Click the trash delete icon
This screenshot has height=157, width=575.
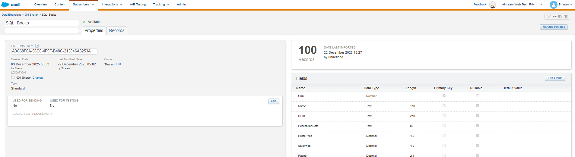[x=566, y=17]
